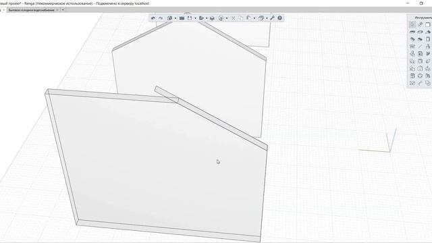Pick the outlined flat slab tool in the tools panel

coord(420,32)
